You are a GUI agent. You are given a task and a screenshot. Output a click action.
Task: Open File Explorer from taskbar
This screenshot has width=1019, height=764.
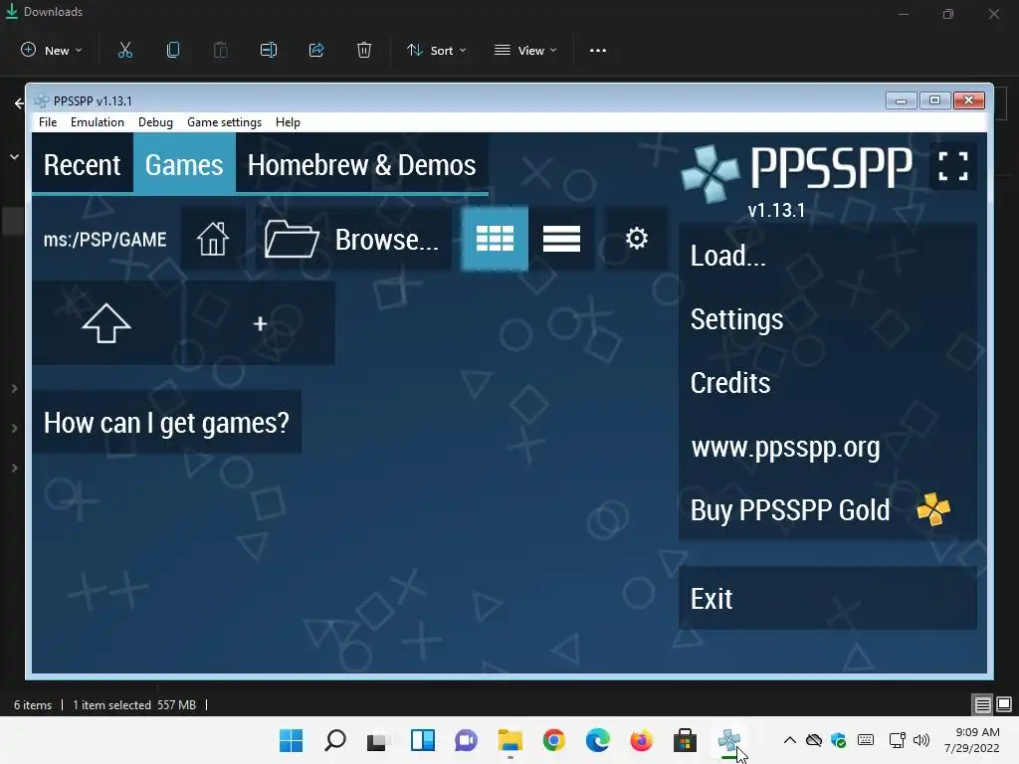[x=510, y=740]
